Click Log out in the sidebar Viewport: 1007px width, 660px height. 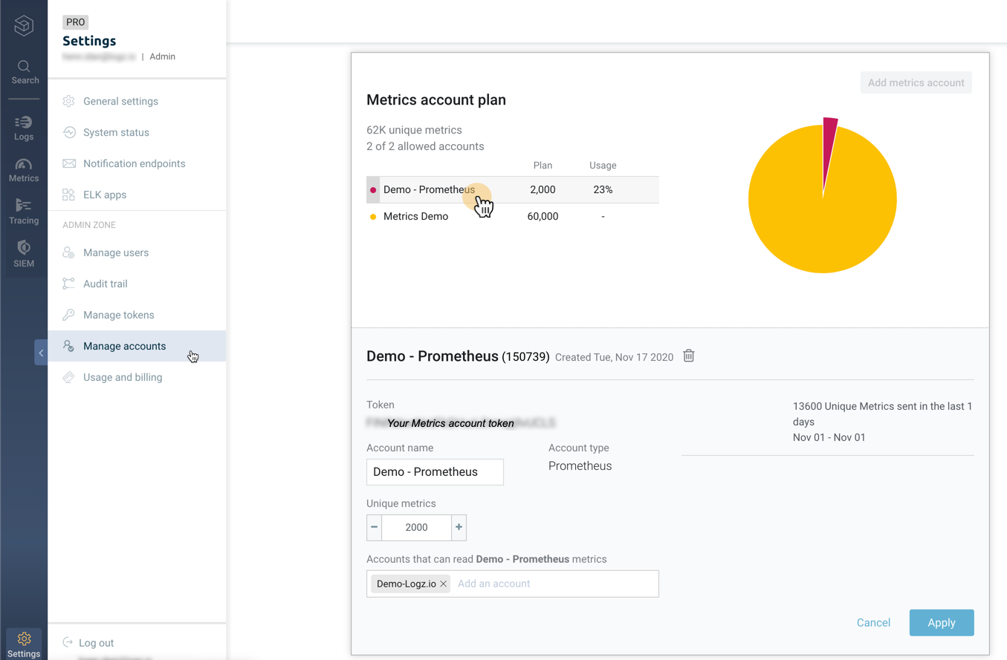tap(96, 643)
